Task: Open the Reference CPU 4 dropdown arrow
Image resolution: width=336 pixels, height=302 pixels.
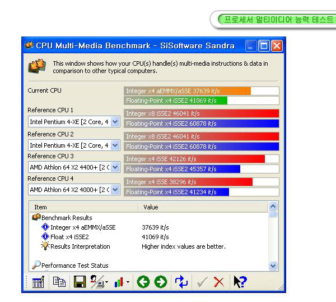Action: pyautogui.click(x=115, y=190)
